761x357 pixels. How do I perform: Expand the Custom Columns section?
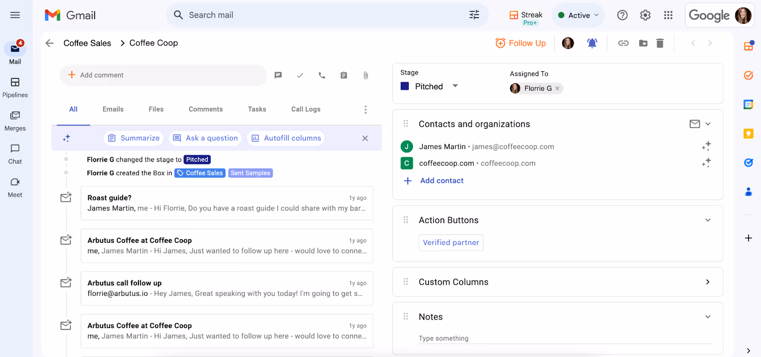click(x=708, y=282)
